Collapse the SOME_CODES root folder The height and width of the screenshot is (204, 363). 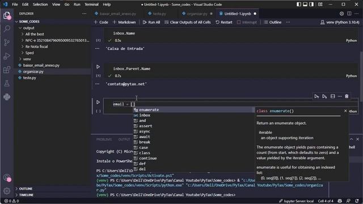pyautogui.click(x=16, y=22)
